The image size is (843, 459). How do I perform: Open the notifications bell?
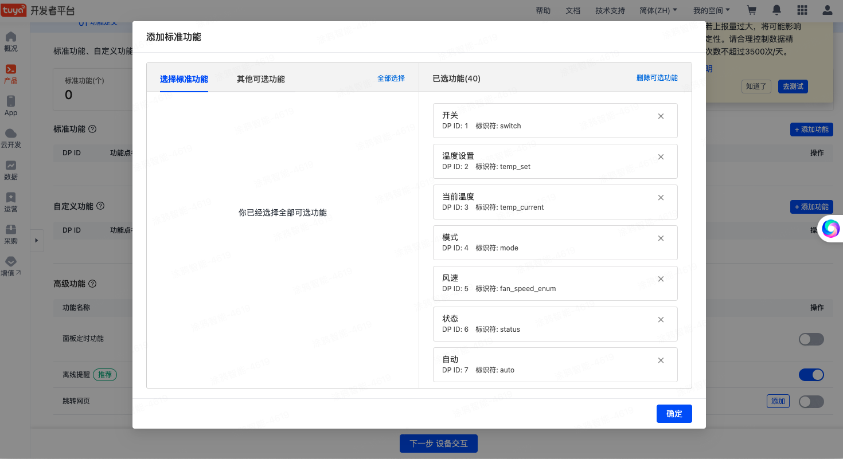click(776, 10)
